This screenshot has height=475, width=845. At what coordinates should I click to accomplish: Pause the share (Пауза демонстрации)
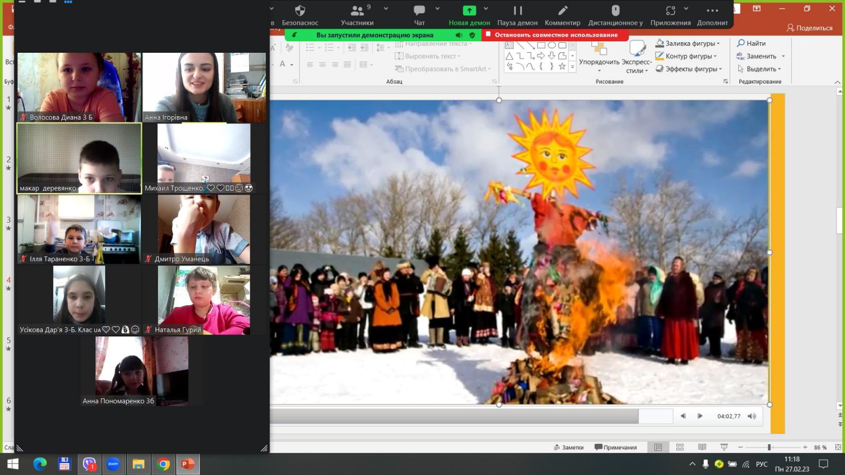click(517, 15)
